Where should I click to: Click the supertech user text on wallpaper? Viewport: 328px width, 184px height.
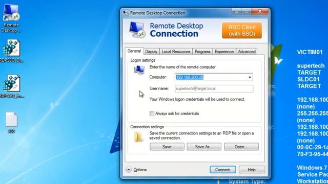311,66
